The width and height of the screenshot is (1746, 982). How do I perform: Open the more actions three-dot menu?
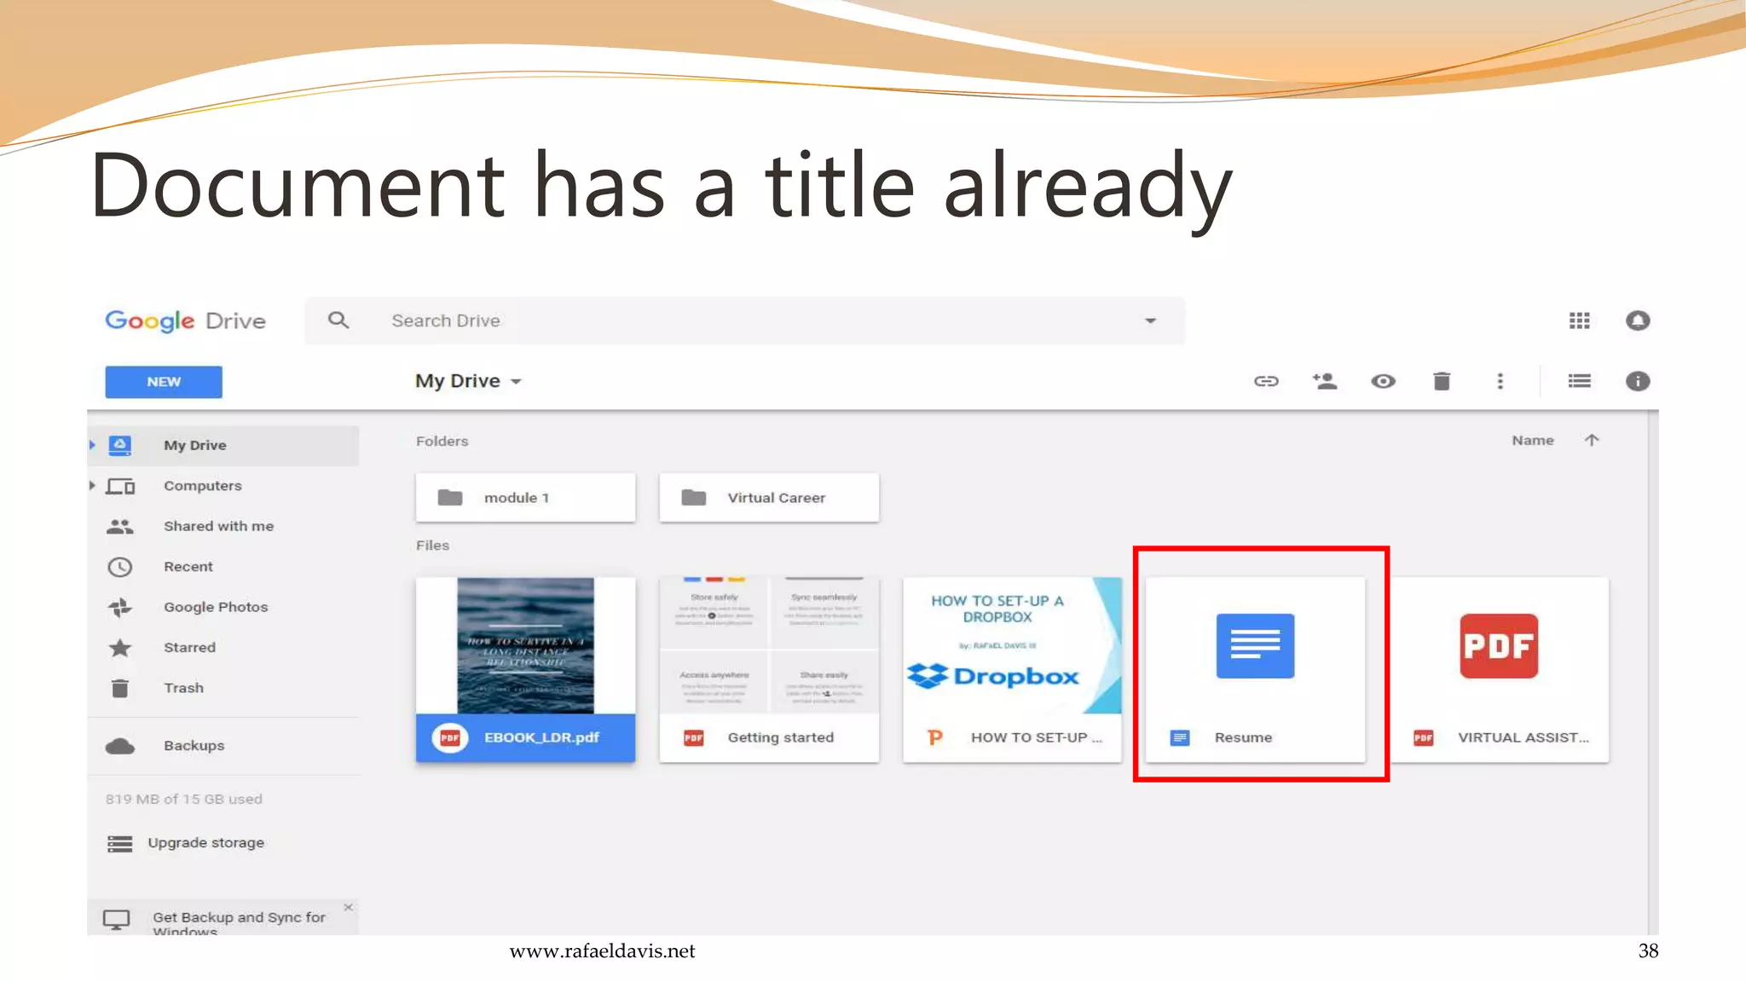(1500, 381)
